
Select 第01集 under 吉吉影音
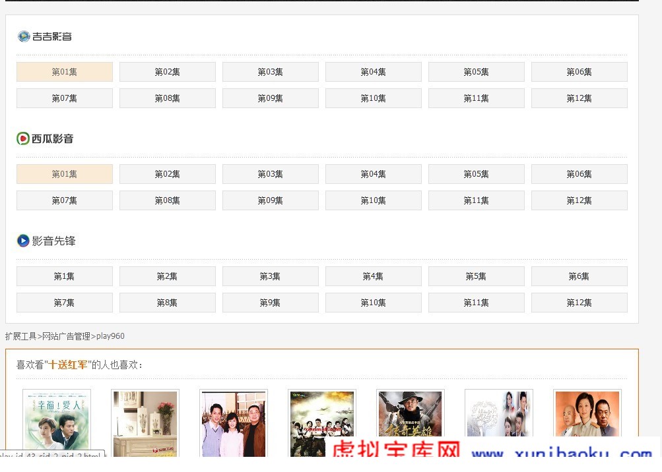(65, 72)
